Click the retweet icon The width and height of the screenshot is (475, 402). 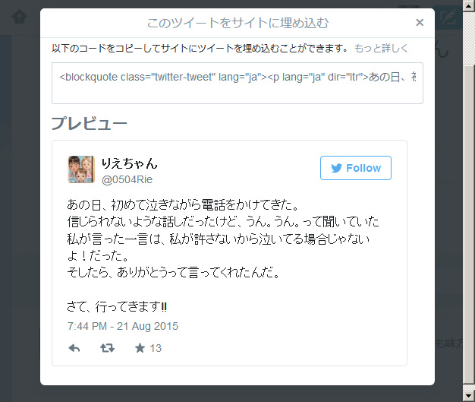click(107, 348)
